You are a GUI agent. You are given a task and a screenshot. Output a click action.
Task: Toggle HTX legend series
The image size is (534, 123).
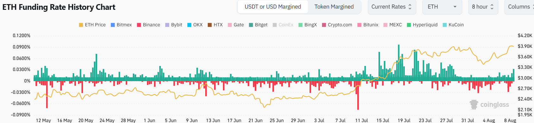215,25
